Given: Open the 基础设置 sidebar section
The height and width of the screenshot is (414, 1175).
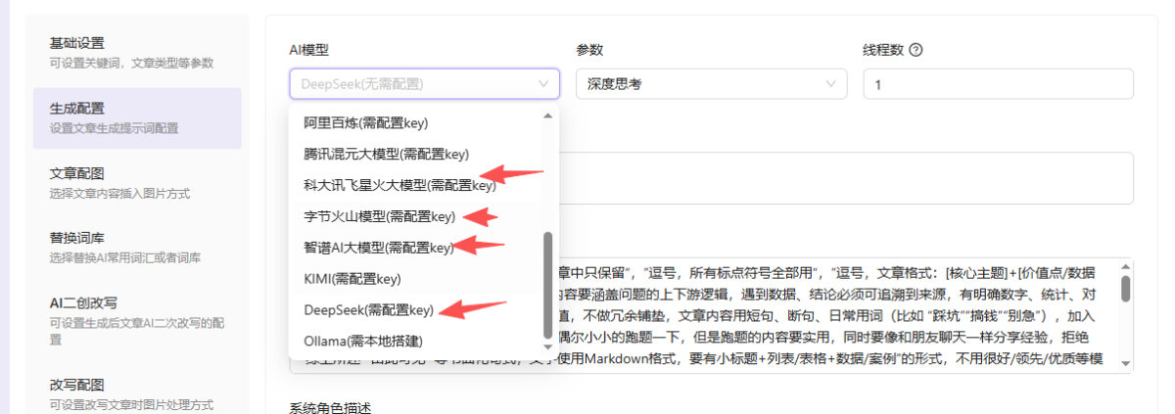Looking at the screenshot, I should 137,53.
